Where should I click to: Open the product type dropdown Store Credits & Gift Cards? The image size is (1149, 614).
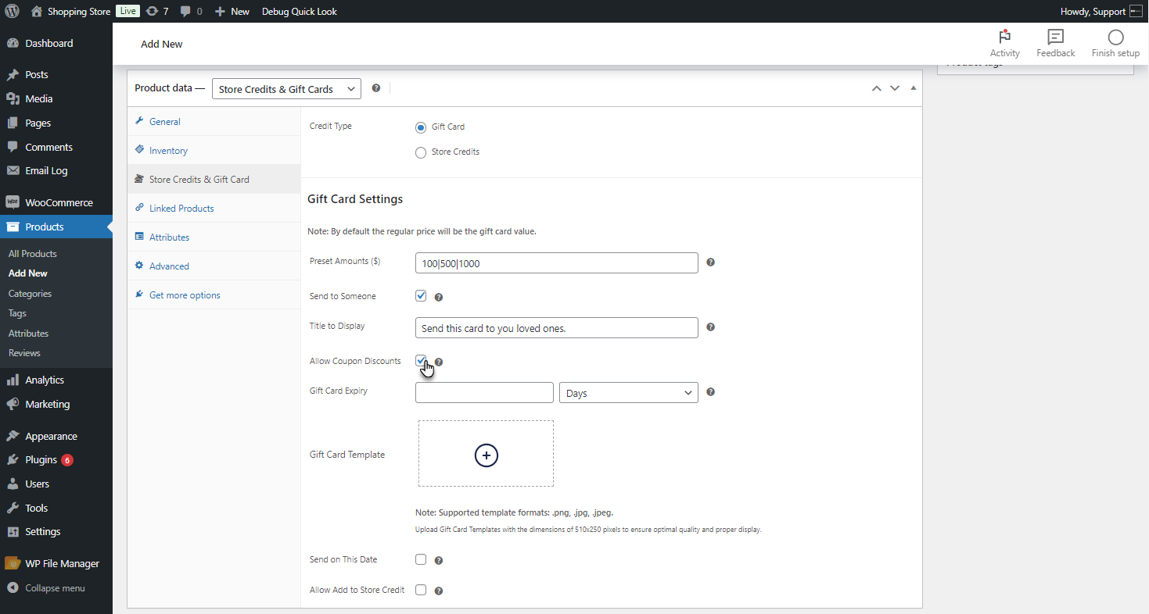[286, 89]
